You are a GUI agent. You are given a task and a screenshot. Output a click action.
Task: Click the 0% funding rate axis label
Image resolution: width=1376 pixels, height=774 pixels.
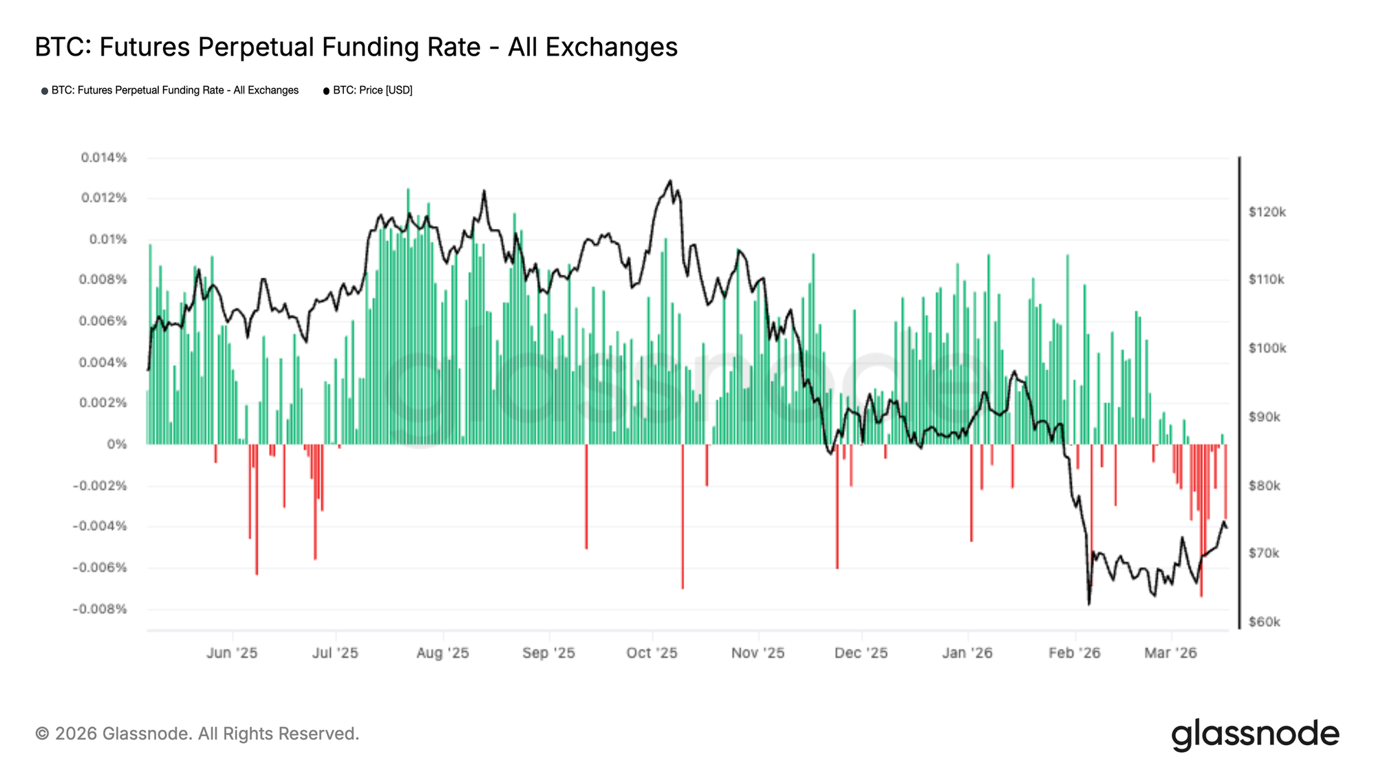(117, 444)
